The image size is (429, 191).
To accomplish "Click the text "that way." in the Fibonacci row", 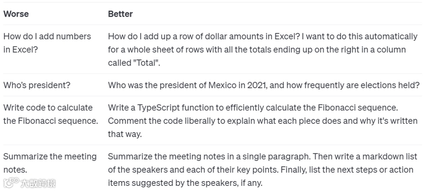I will coord(125,134).
